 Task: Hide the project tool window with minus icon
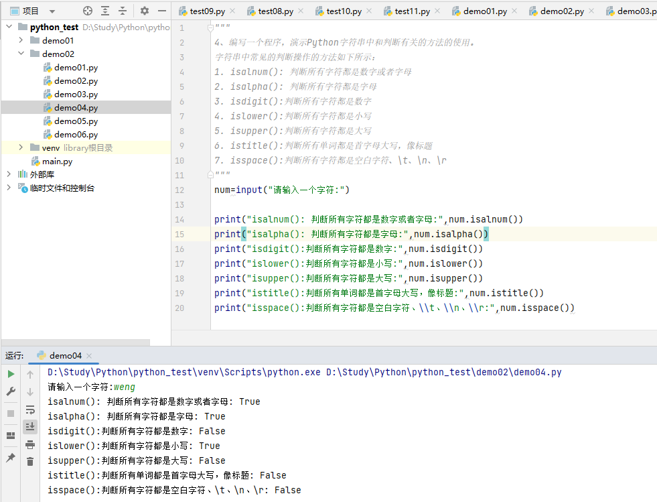click(161, 11)
